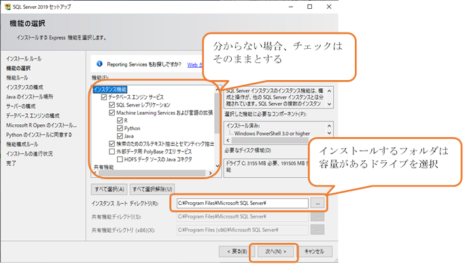465x266 pixels.
Task: Click the 共有機能ディレクトリ(S) path field
Action: (x=243, y=216)
